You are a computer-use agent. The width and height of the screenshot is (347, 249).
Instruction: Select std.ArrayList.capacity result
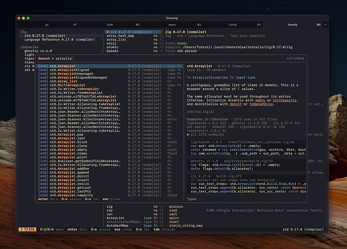[x=110, y=195]
